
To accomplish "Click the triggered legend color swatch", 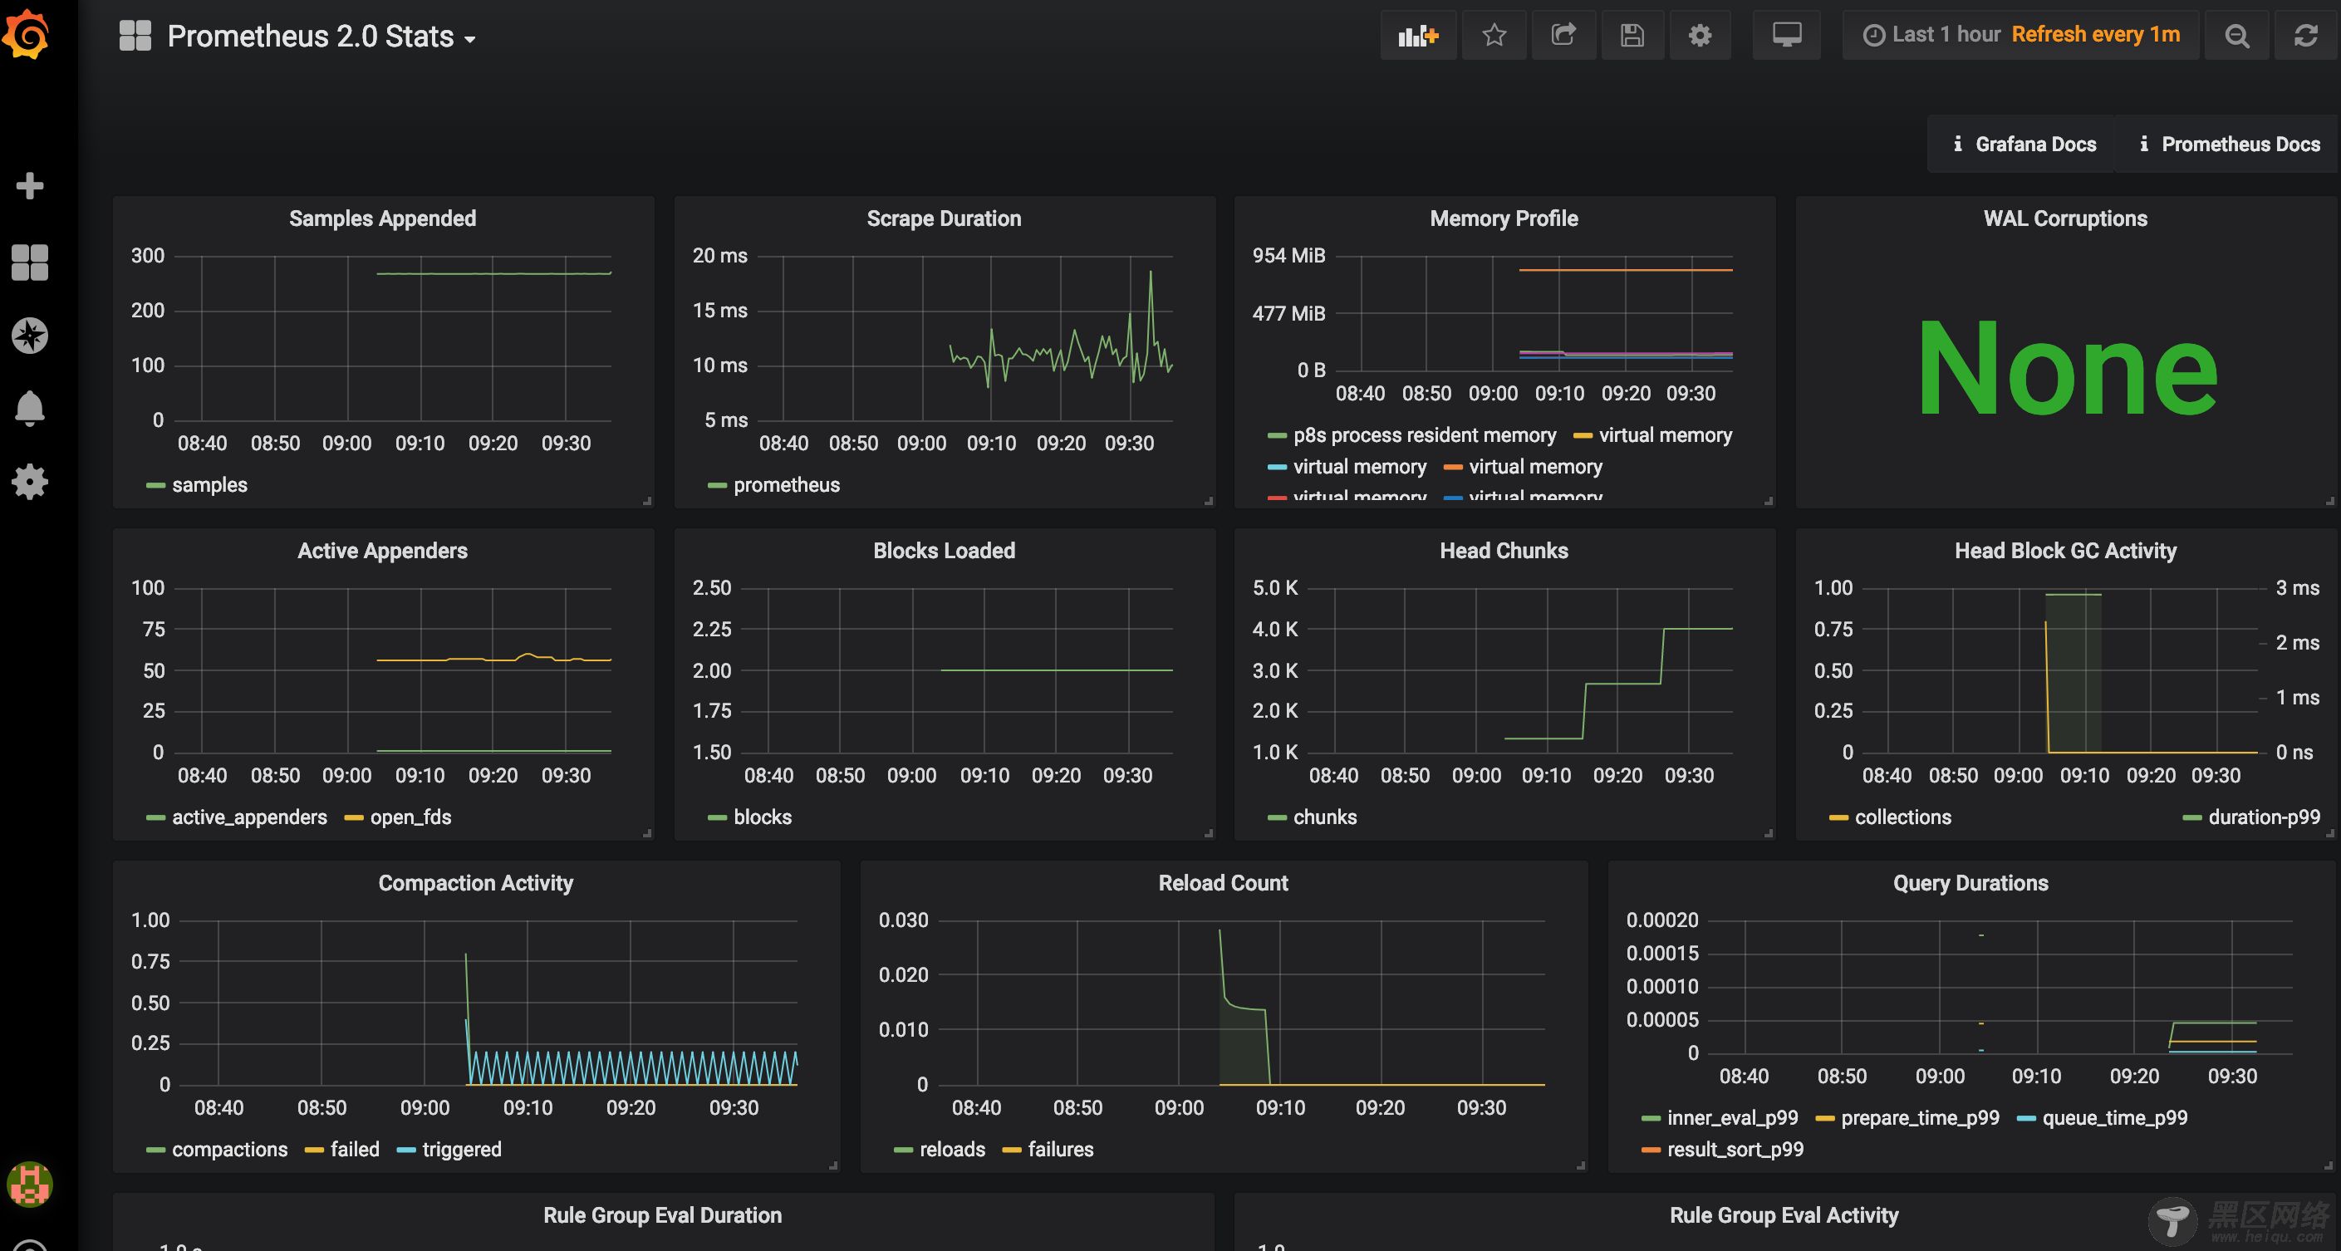I will (x=406, y=1151).
